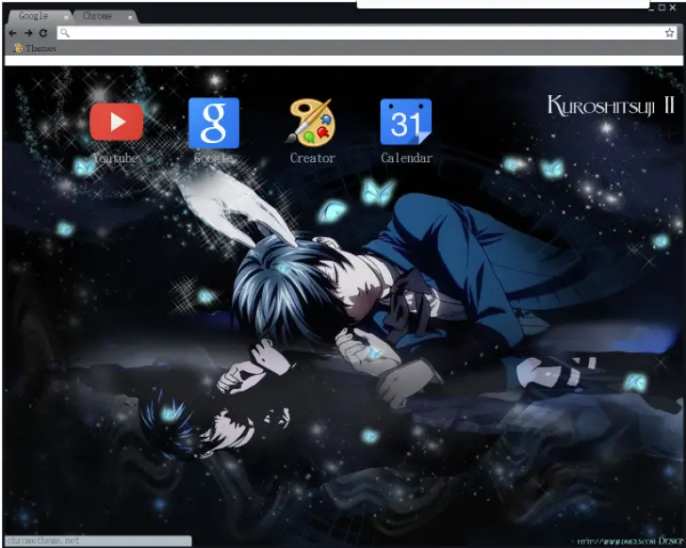Click the Calendar label text

[406, 158]
